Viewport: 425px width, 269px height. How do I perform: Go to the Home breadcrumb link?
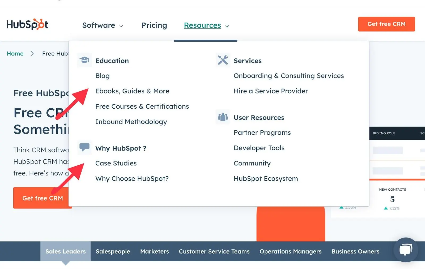tap(15, 54)
